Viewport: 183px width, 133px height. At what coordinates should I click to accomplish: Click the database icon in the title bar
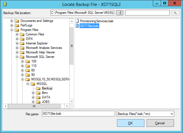click(4, 4)
